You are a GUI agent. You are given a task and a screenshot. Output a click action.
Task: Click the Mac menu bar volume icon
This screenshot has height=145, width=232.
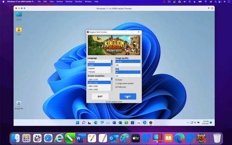(x=185, y=2)
